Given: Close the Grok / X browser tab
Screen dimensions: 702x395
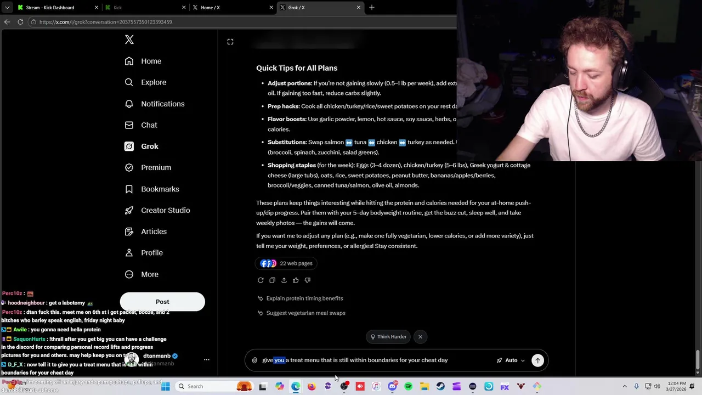Looking at the screenshot, I should 359,8.
